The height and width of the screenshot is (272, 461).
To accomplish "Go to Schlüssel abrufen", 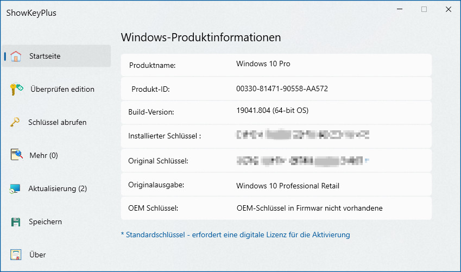I will (x=57, y=122).
